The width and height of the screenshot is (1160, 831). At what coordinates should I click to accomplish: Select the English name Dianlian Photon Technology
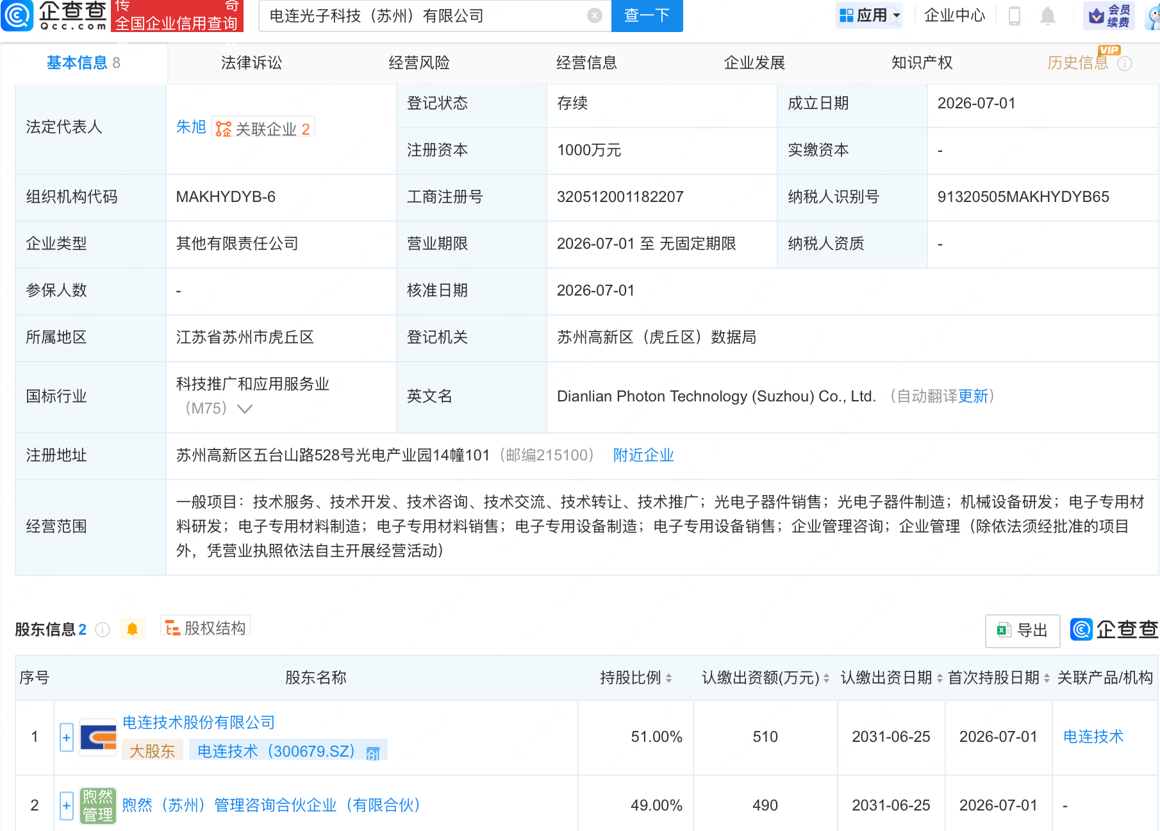click(717, 396)
